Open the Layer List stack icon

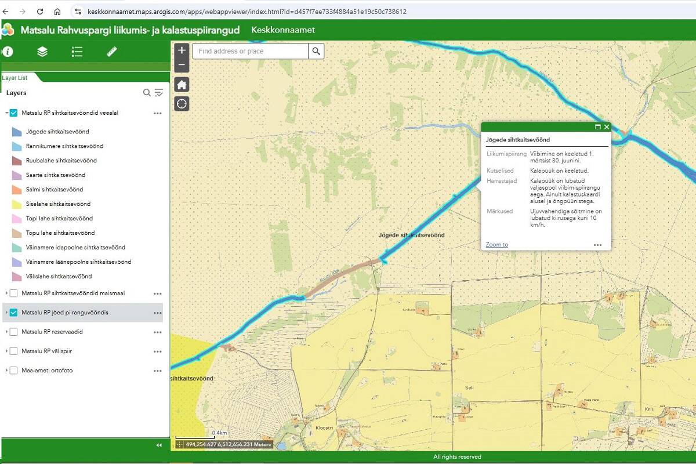[42, 52]
